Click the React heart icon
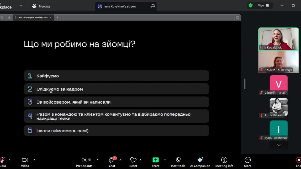The width and height of the screenshot is (301, 169). tap(133, 162)
